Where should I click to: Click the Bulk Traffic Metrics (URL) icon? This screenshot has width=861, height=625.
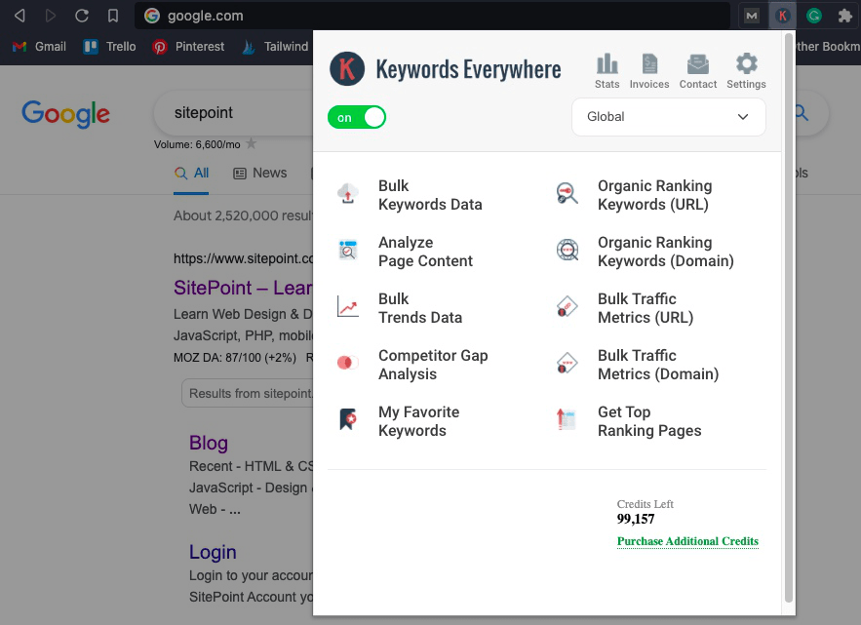(x=567, y=307)
